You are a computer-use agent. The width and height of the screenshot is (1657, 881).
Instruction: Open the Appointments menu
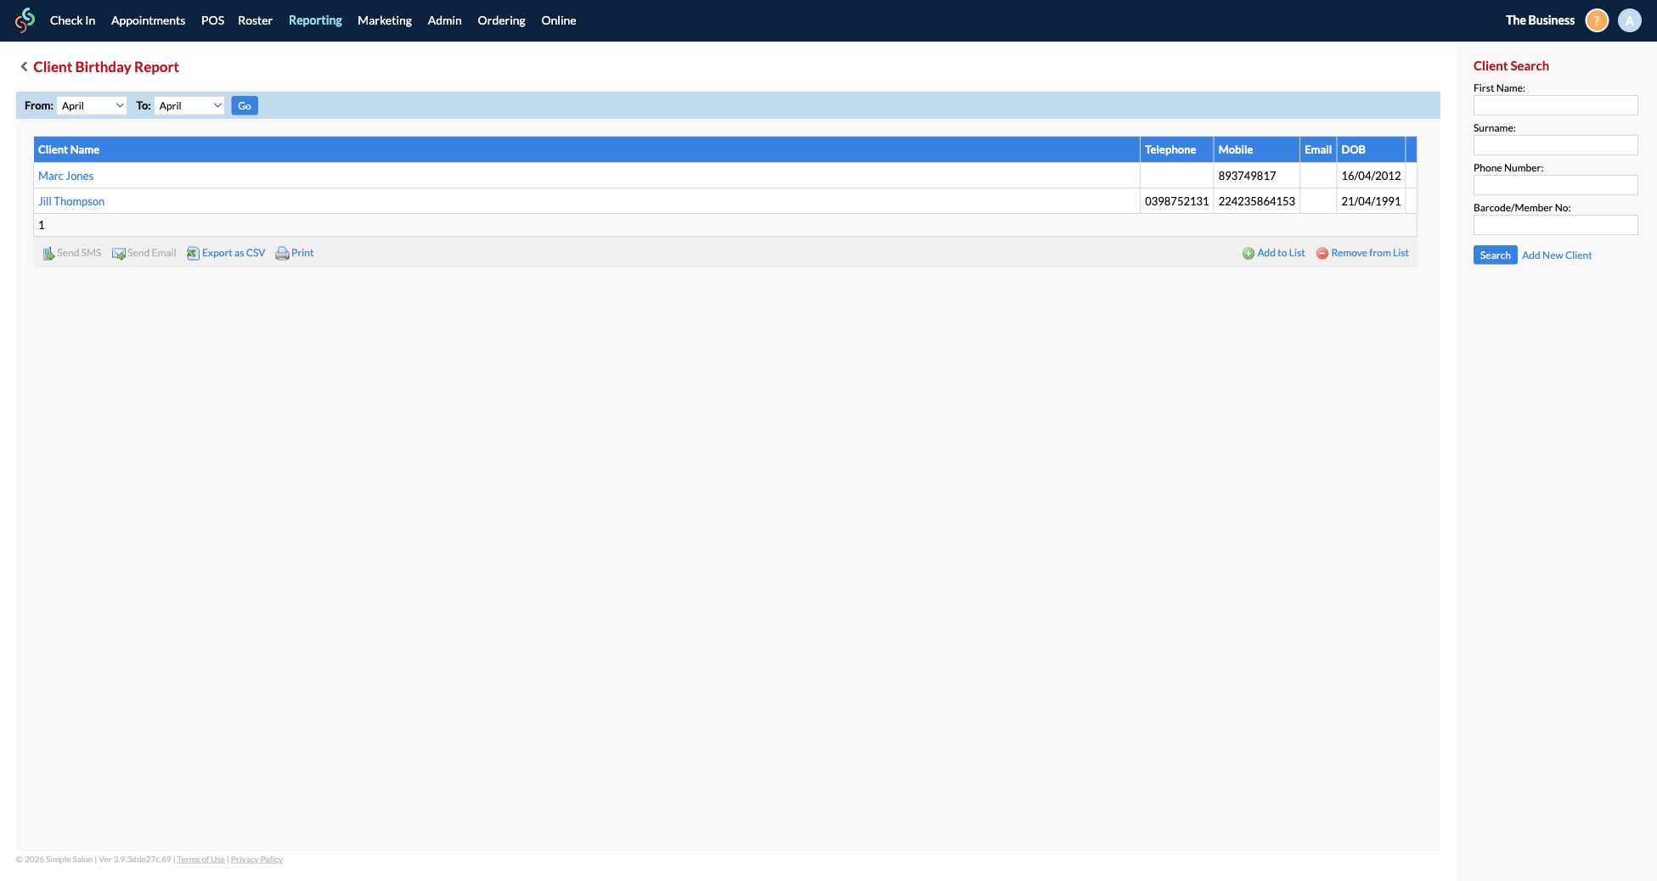point(148,20)
